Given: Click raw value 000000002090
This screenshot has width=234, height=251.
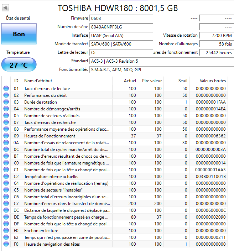Looking at the screenshot, I should [x=210, y=217].
